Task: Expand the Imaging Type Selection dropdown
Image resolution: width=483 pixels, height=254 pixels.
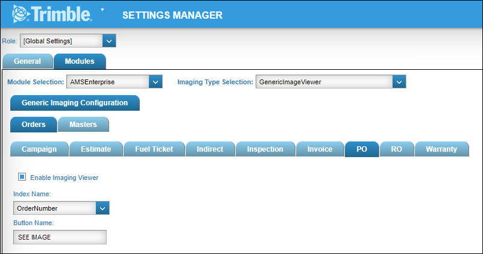Action: (399, 82)
